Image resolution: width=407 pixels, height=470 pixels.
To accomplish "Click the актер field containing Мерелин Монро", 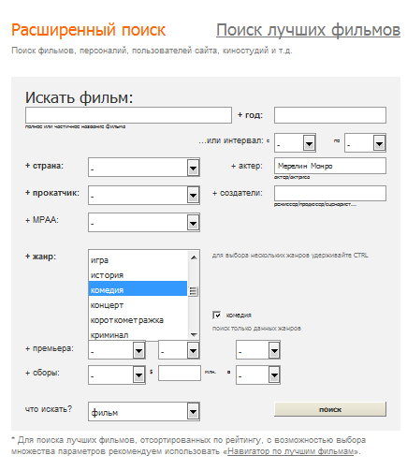I will 330,166.
